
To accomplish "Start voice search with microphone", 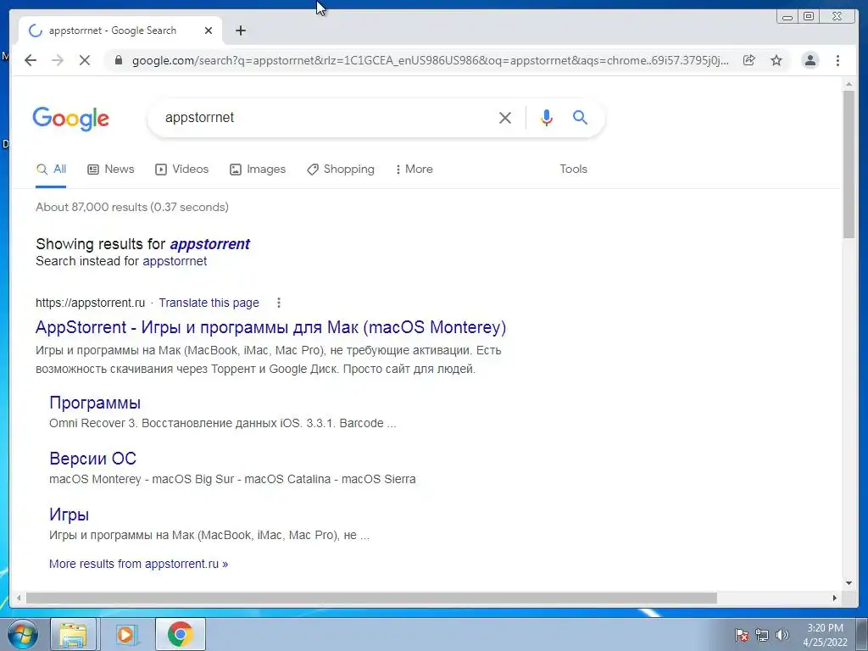I will click(x=547, y=117).
